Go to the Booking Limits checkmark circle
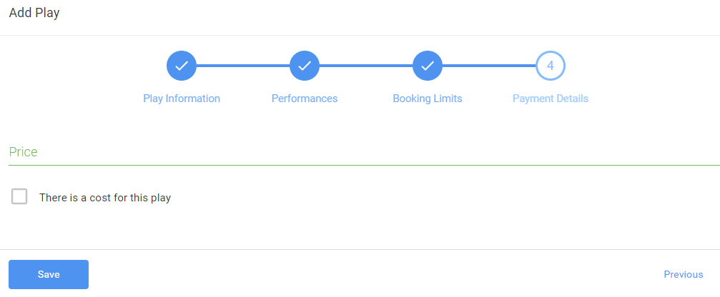The image size is (720, 297). [x=428, y=66]
